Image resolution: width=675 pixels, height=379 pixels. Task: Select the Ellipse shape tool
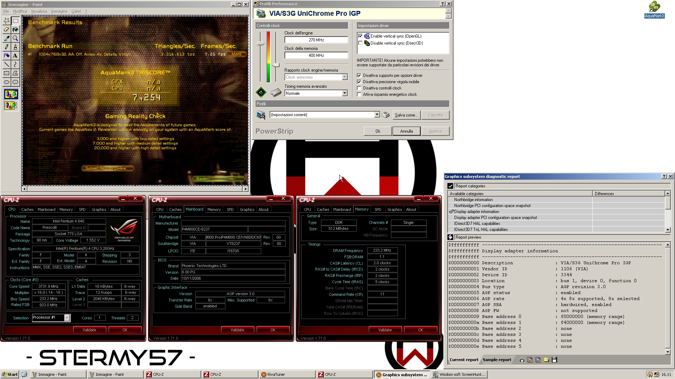[6, 82]
